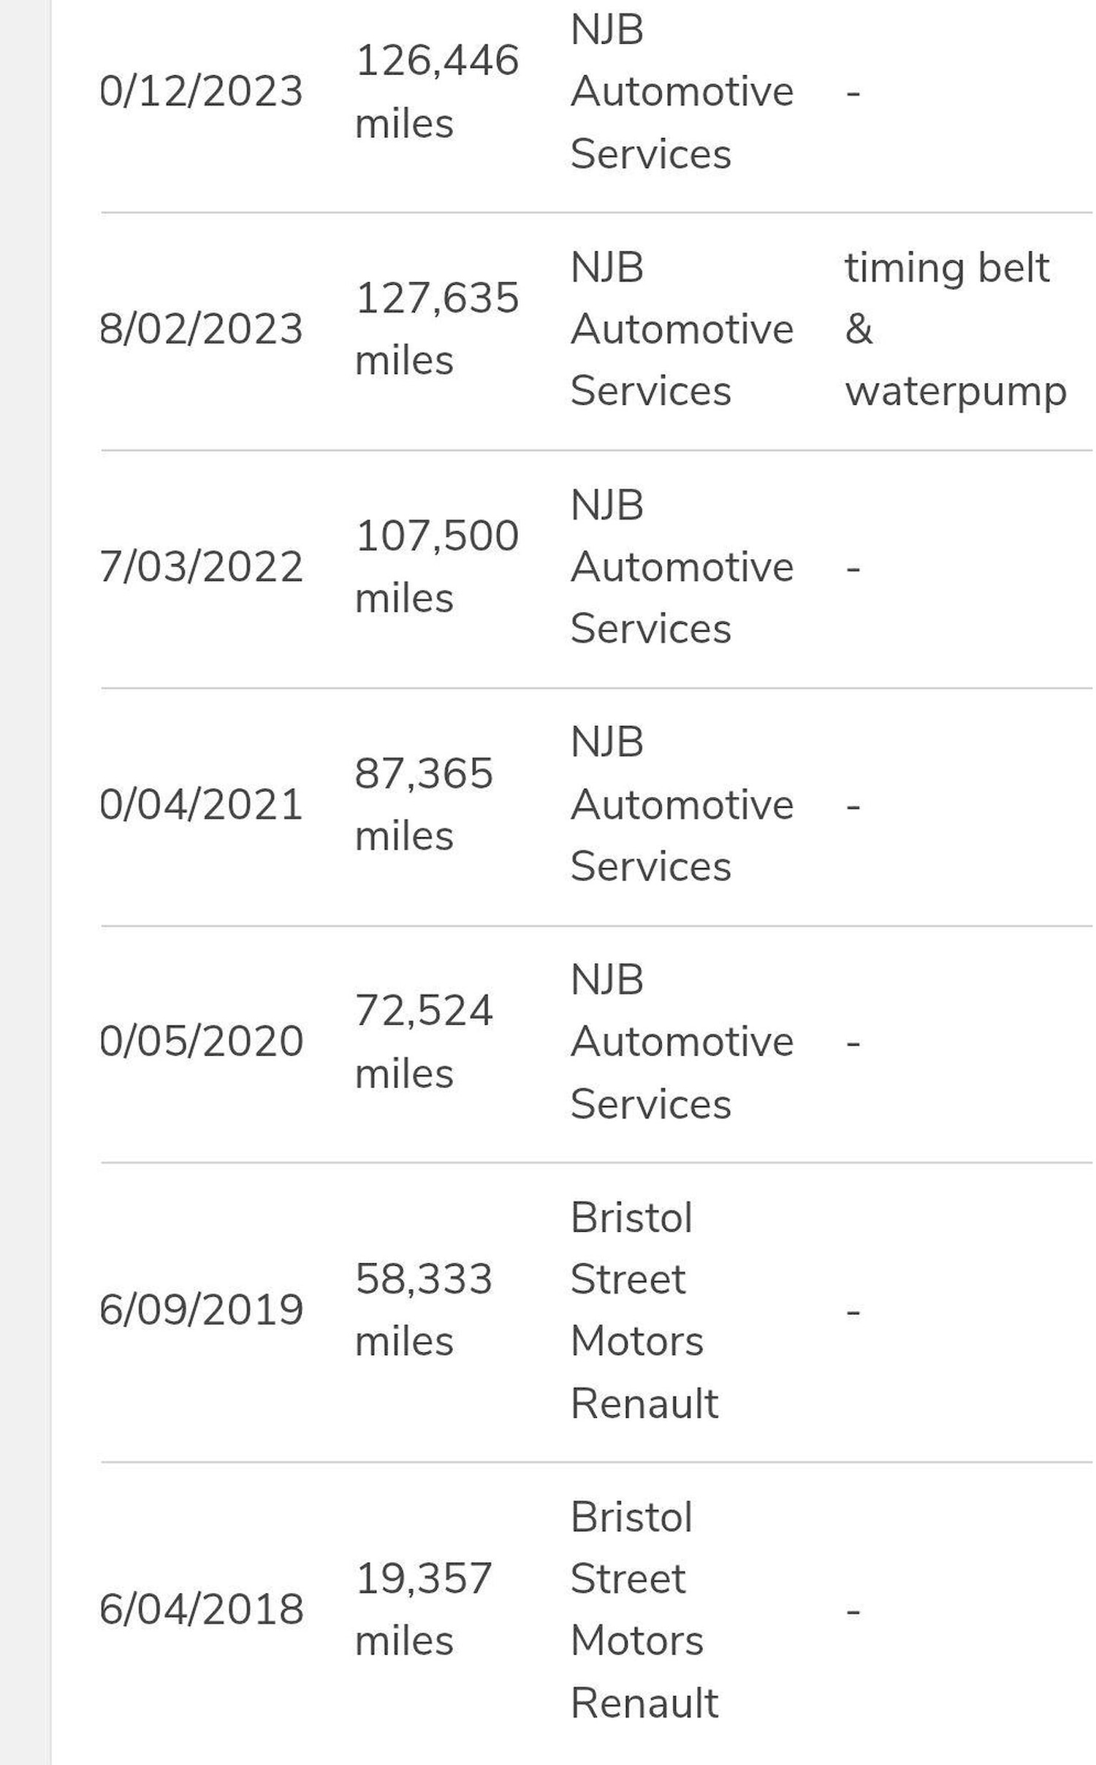Image resolution: width=1096 pixels, height=1765 pixels.
Task: Click the 126,446 miles mileage entry
Action: (436, 91)
